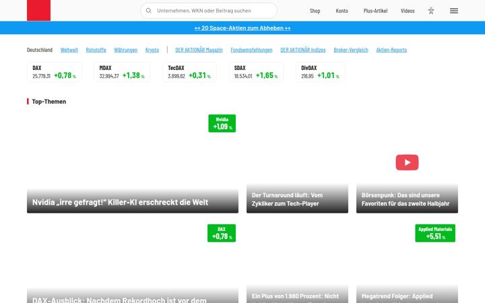Click the 20 Space-Aktien banner link
The height and width of the screenshot is (303, 485).
(243, 28)
